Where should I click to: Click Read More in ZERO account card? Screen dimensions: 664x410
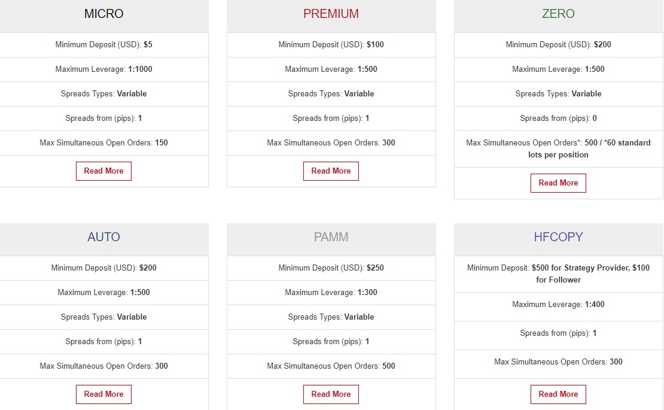point(558,183)
